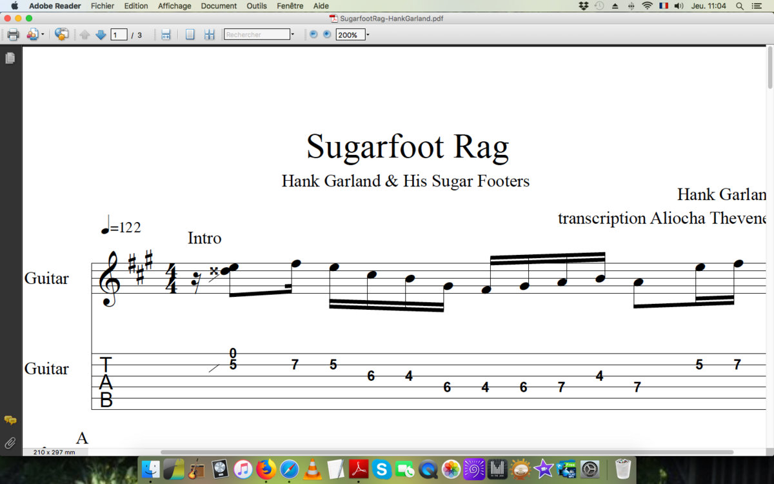Open the Rechercher search options arrow
Image resolution: width=774 pixels, height=484 pixels.
coord(293,35)
